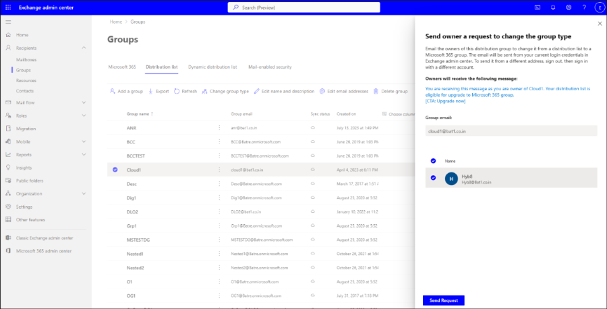
Task: Open Classic Exchange admin center link
Action: click(45, 238)
